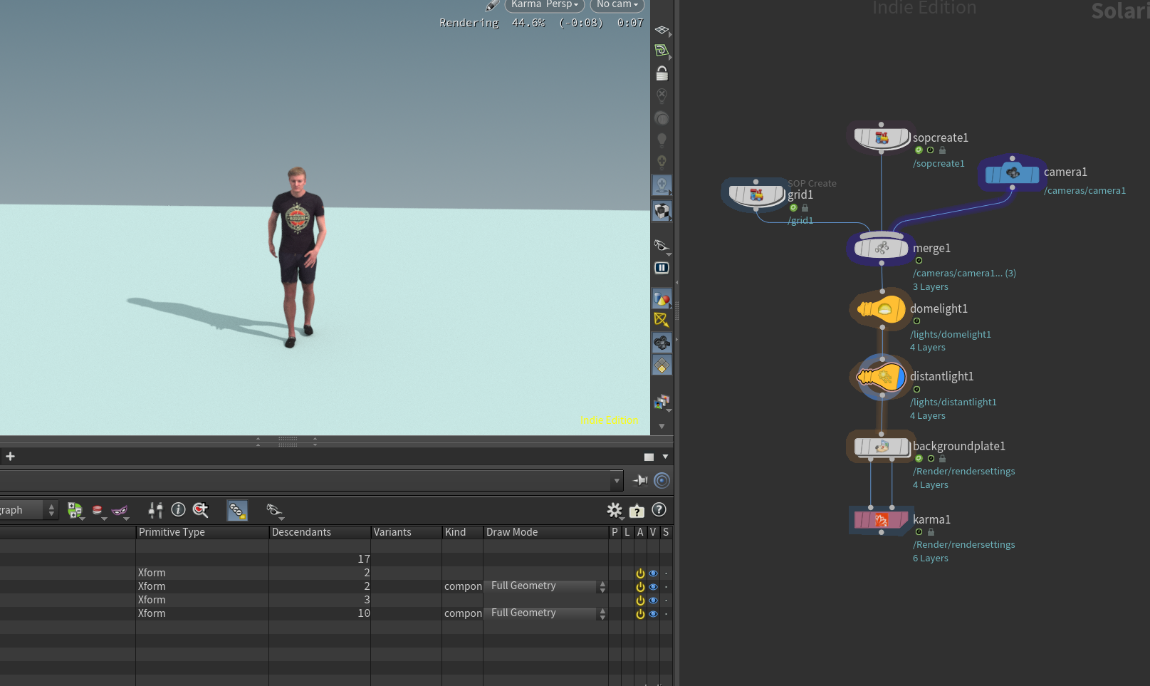Toggle the construction plane grid icon
Image resolution: width=1150 pixels, height=686 pixels.
[662, 30]
